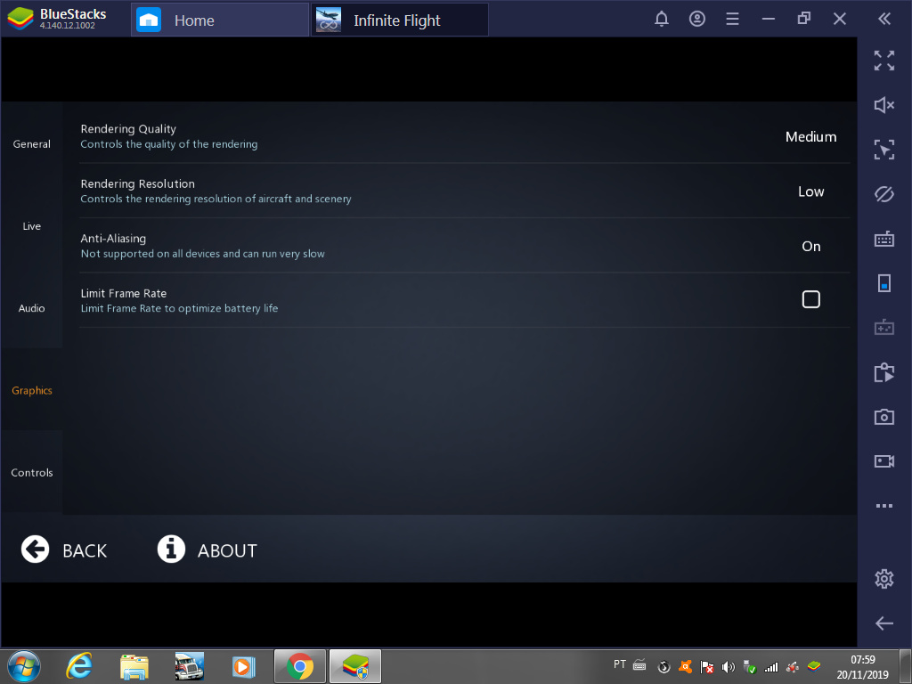Change Rendering Resolution value Low
Viewport: 912px width, 684px height.
(x=810, y=191)
